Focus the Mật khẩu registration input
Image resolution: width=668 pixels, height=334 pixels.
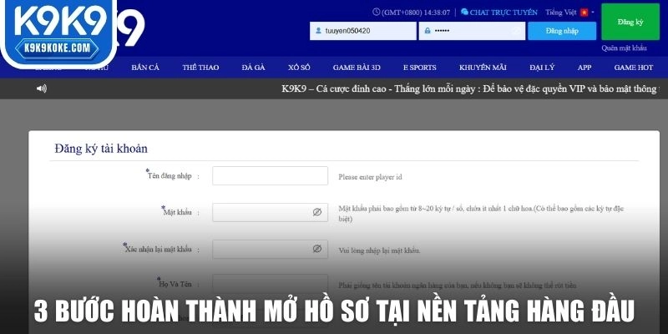point(270,212)
